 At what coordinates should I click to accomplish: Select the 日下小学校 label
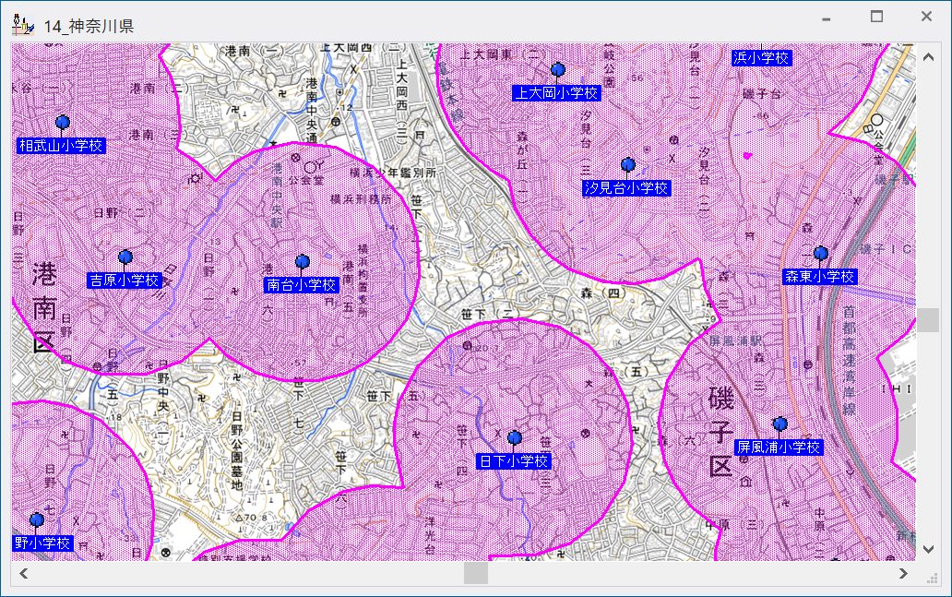click(514, 461)
